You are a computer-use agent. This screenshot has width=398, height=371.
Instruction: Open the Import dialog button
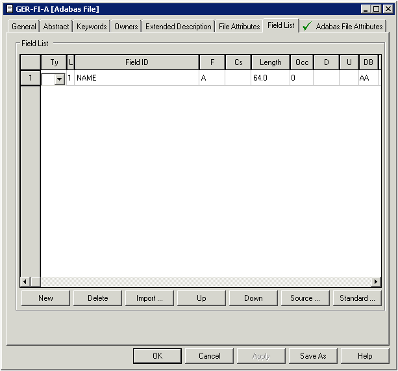pos(149,298)
